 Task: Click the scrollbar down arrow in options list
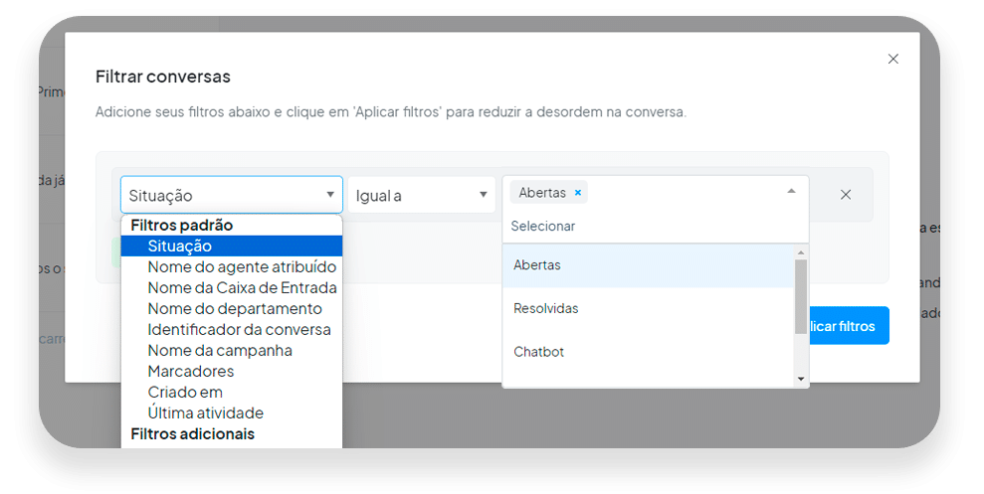(800, 379)
